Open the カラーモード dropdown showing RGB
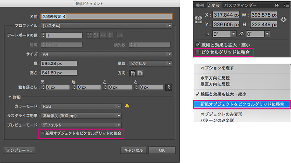The width and height of the screenshot is (291, 163). pos(81,106)
